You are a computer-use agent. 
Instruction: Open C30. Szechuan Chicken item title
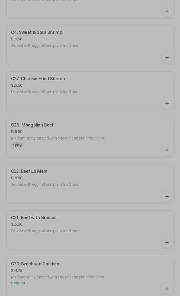click(x=35, y=264)
